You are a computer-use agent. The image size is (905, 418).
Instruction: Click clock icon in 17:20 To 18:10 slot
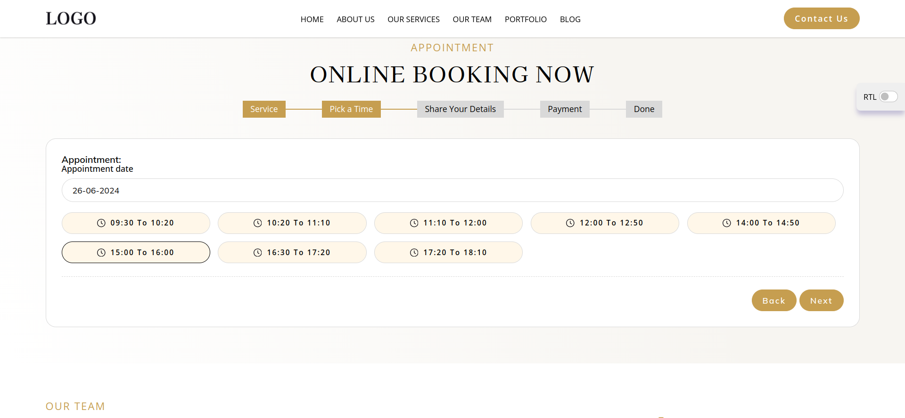tap(414, 253)
